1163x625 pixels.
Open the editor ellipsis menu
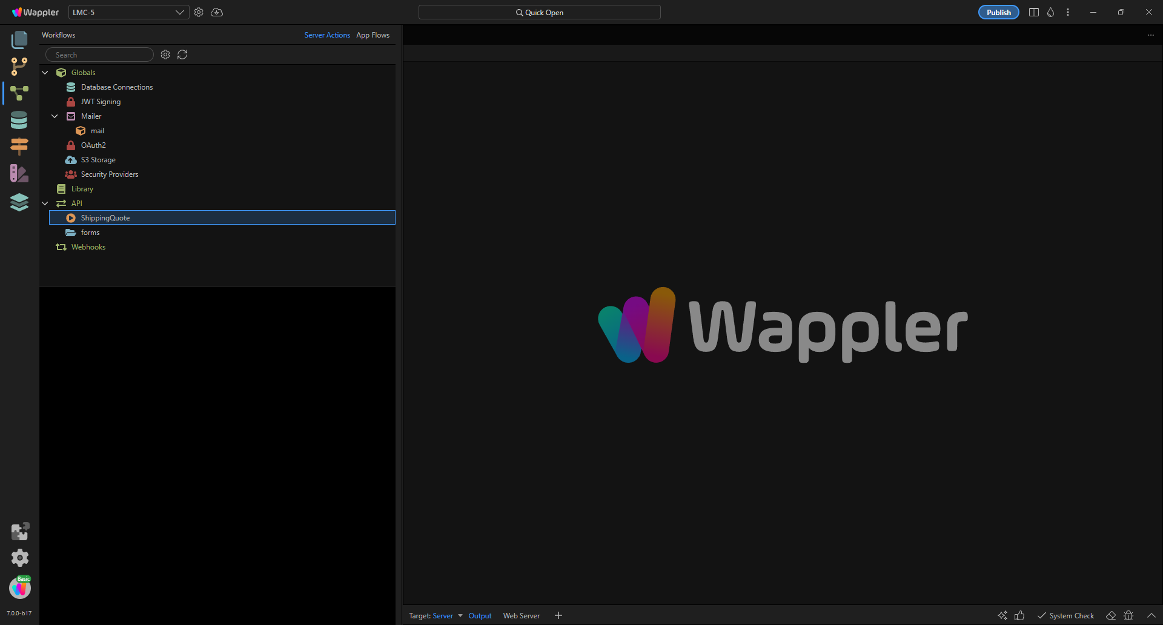(x=1151, y=35)
